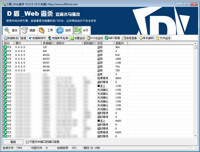This screenshot has width=200, height=152.
Task: Click process ID cell 1196
Action: click(x=118, y=63)
